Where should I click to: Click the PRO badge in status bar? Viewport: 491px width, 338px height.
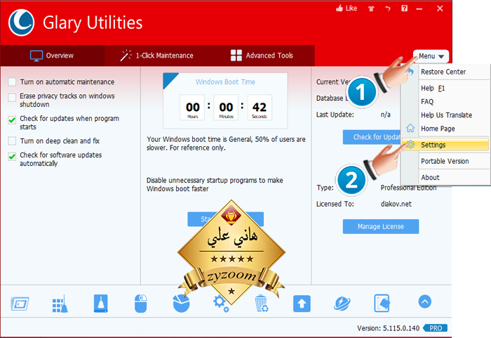436,328
